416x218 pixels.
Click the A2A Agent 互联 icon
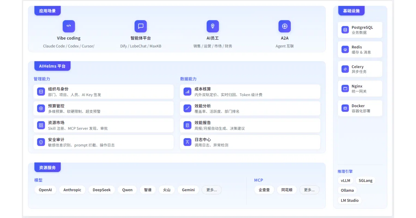285,26
